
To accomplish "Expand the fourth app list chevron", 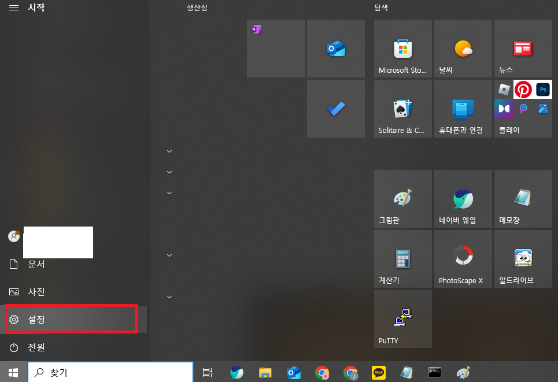I will [169, 255].
